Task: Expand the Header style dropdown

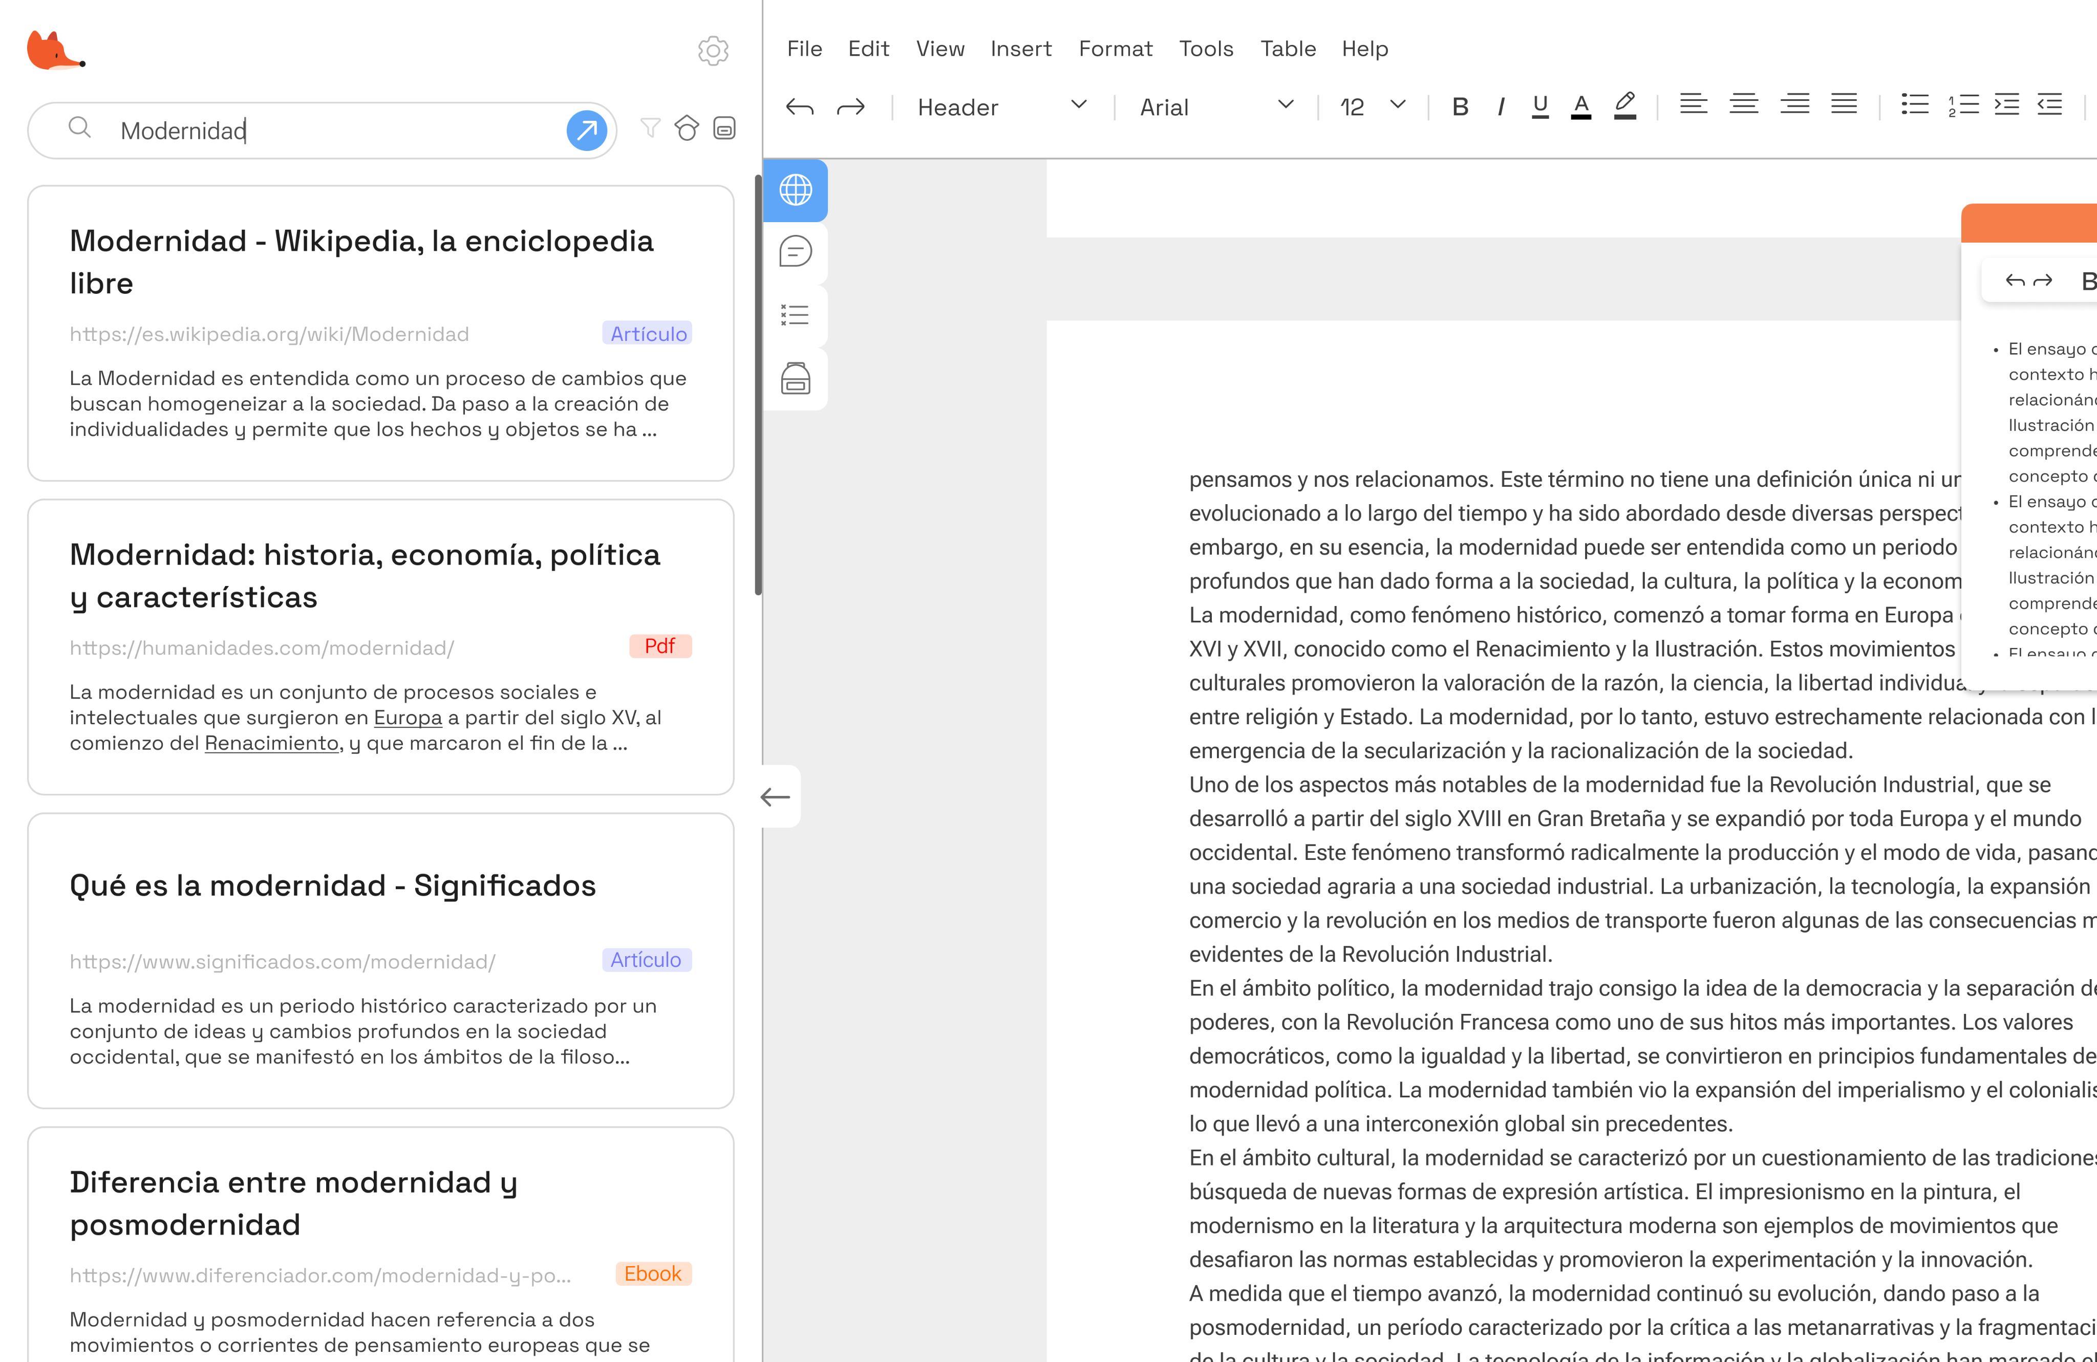Action: (1001, 107)
